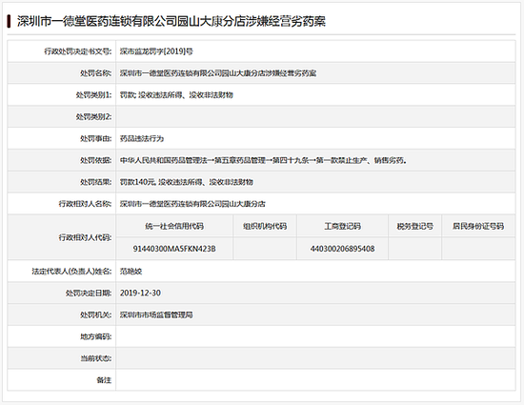This screenshot has width=524, height=405.
Task: Click the 税务登记号 column header
Action: point(415,226)
